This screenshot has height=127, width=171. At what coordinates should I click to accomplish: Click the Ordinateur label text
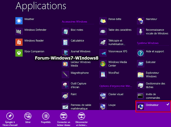point(152,105)
